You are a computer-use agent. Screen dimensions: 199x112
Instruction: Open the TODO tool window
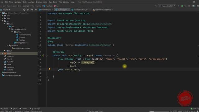pos(4,109)
